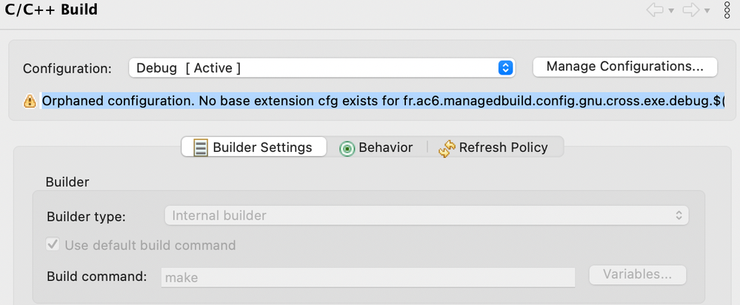The image size is (740, 305).
Task: Switch to the Behavior tab
Action: tap(376, 147)
